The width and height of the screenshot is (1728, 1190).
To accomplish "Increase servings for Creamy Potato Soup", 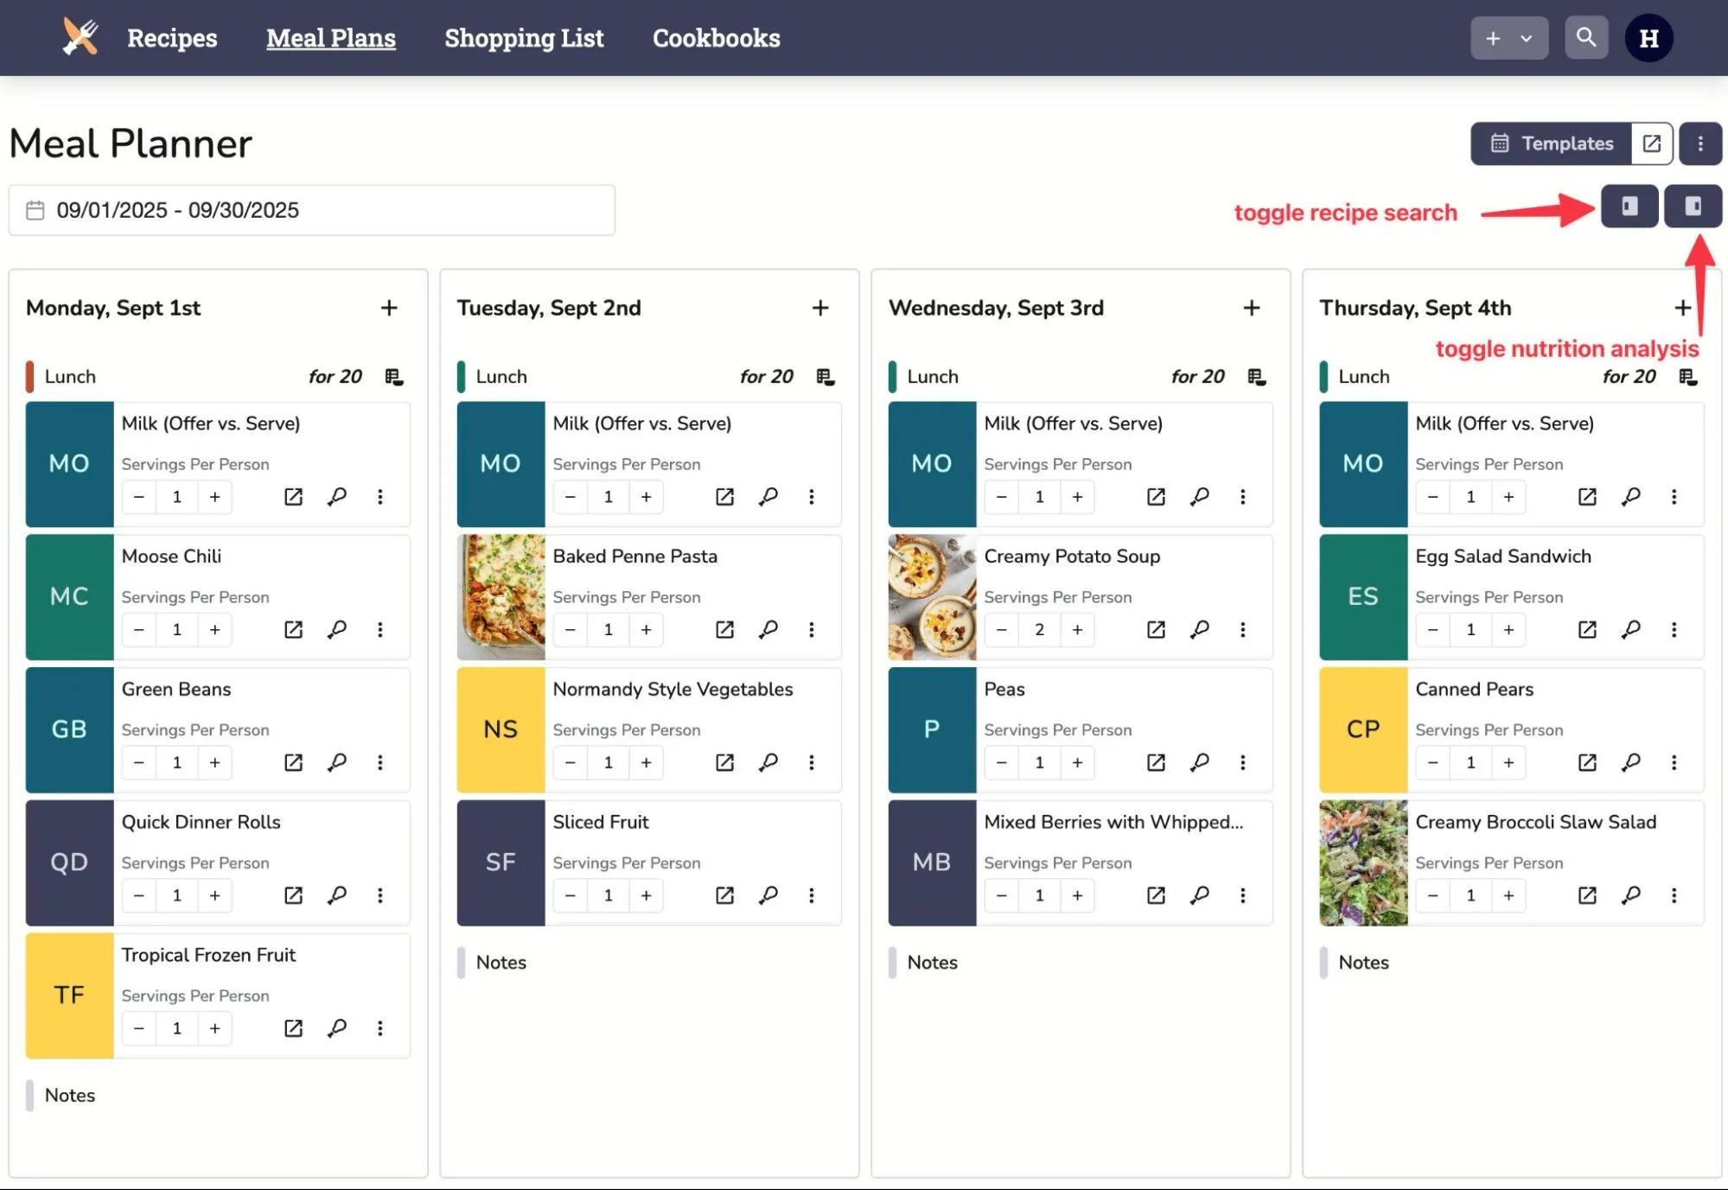I will coord(1077,629).
